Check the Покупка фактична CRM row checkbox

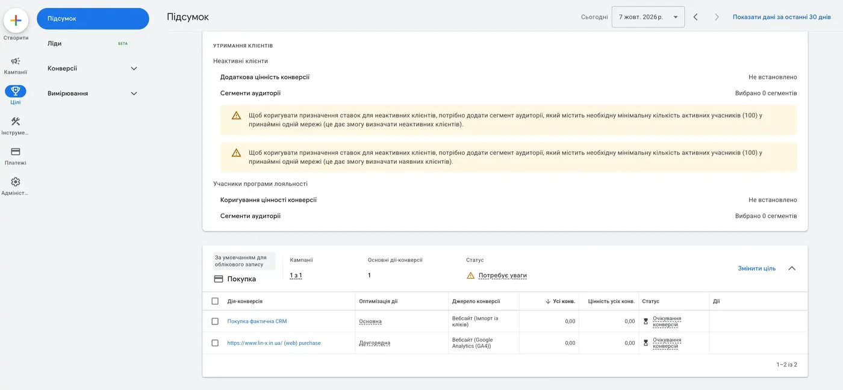click(x=215, y=321)
